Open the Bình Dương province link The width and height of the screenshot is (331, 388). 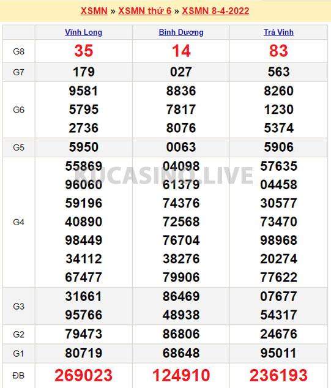coord(181,32)
